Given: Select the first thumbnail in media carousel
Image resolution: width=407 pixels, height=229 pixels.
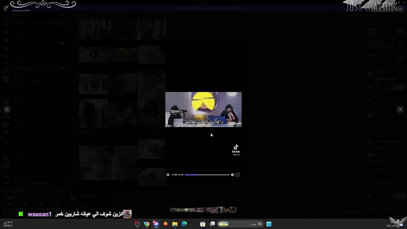Looking at the screenshot, I should 173,210.
